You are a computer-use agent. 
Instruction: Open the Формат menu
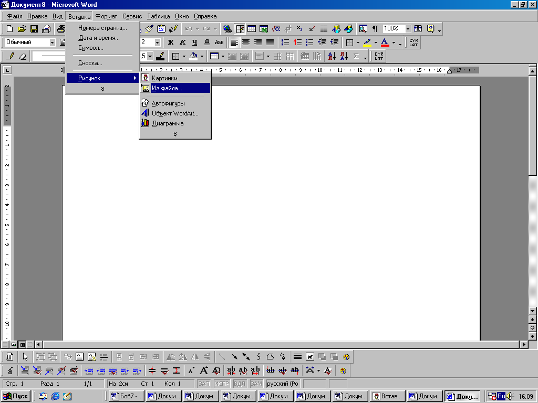[x=106, y=16]
